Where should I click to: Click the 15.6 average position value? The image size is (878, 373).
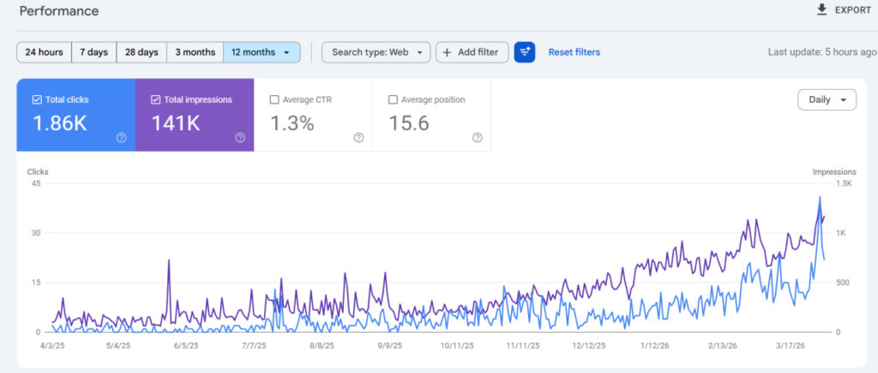pos(409,123)
